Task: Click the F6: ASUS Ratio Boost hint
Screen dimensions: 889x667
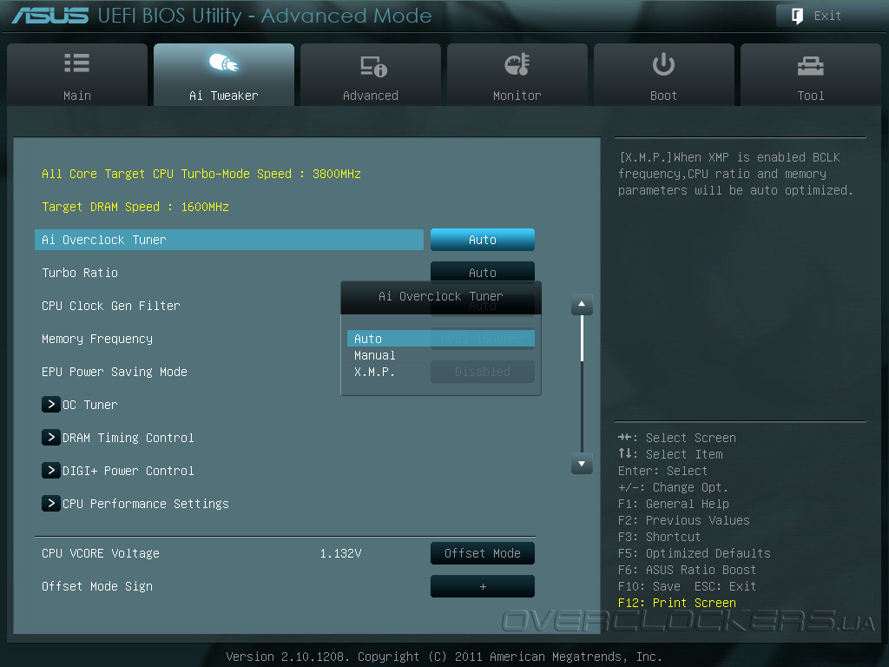Action: click(688, 570)
